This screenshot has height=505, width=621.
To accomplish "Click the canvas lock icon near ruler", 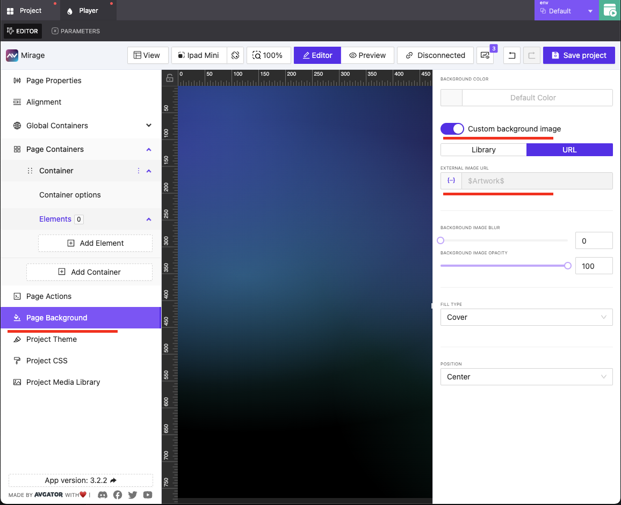I will [x=170, y=78].
